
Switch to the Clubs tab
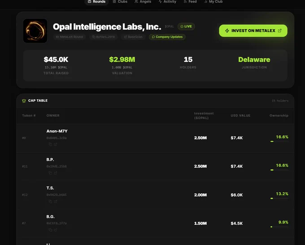[120, 2]
